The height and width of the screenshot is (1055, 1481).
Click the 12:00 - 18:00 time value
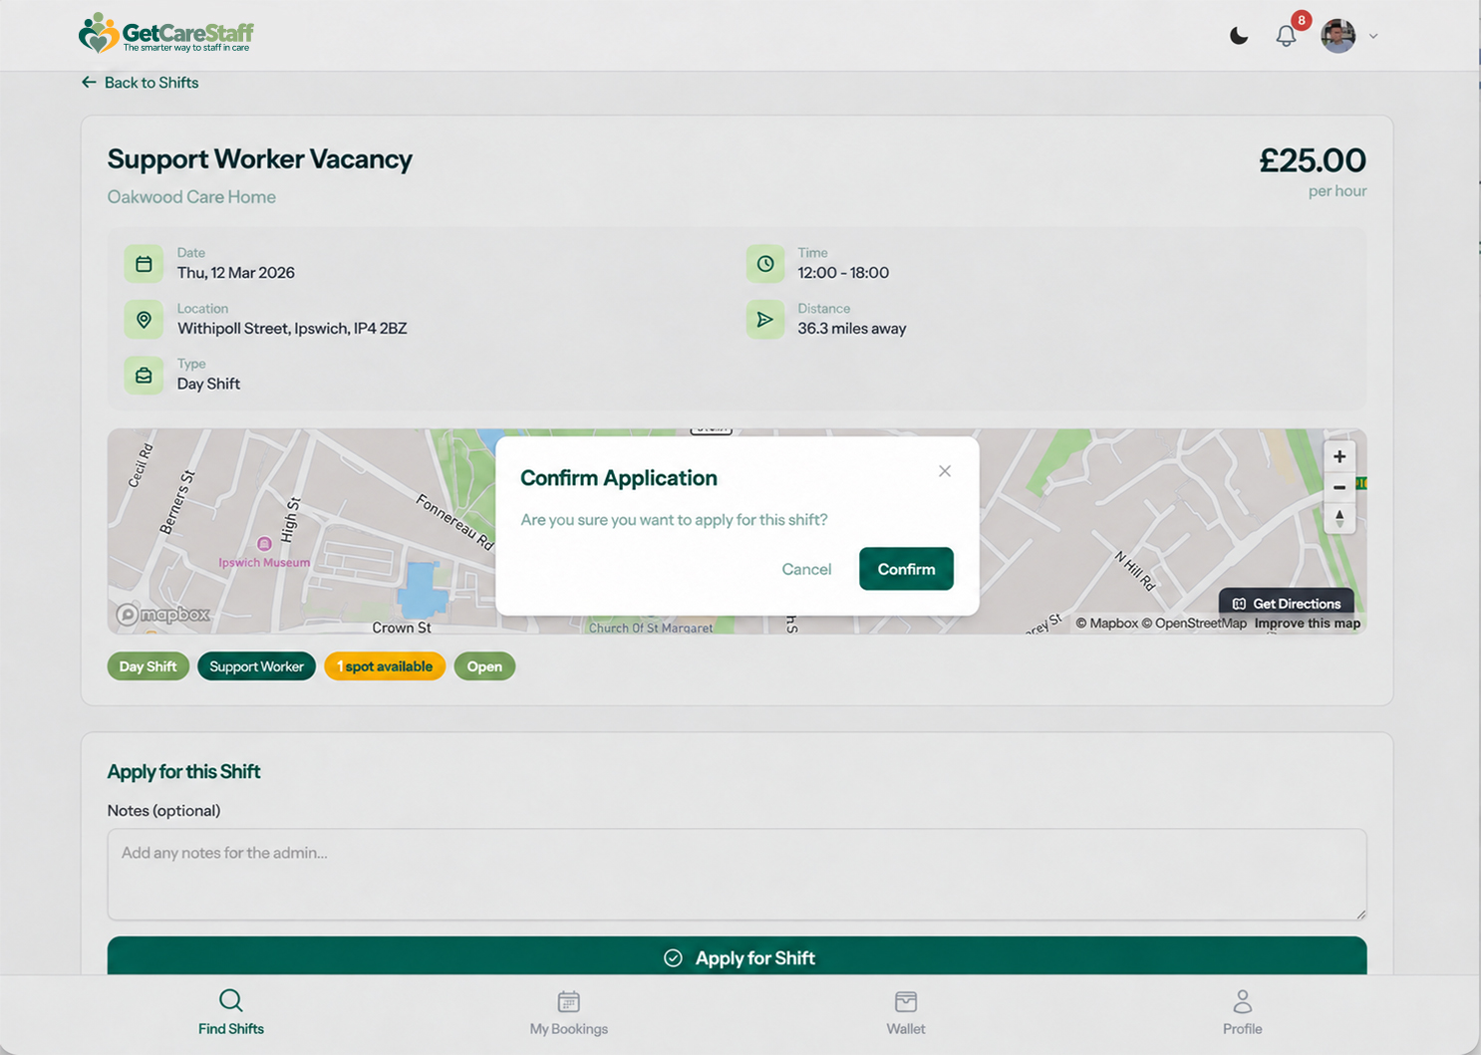pyautogui.click(x=843, y=273)
